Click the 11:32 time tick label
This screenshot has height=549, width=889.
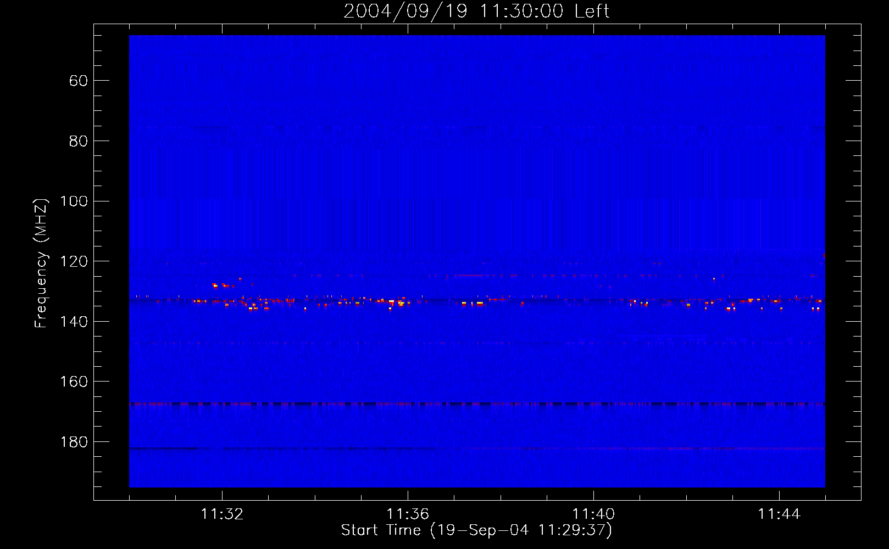click(222, 514)
